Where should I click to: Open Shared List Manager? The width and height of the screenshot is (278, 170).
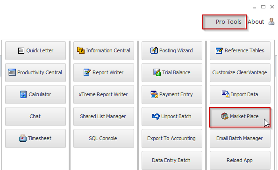click(104, 117)
